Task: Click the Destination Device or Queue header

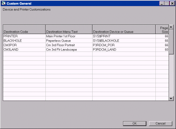Action: click(x=124, y=29)
